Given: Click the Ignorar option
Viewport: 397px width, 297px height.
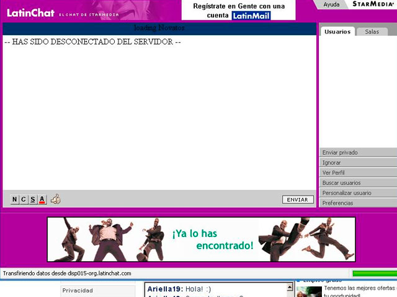Looking at the screenshot, I should click(358, 163).
